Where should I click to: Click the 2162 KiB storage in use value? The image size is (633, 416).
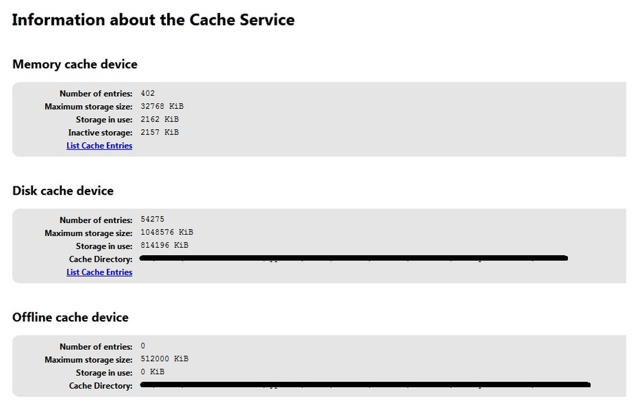(x=160, y=120)
